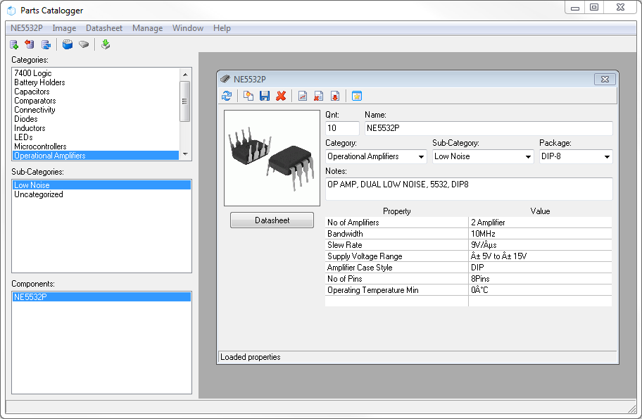
Task: Open the database container toolbar icon
Action: pos(66,44)
